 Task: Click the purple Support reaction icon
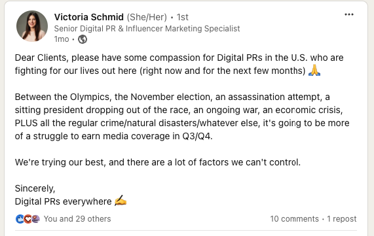35,219
